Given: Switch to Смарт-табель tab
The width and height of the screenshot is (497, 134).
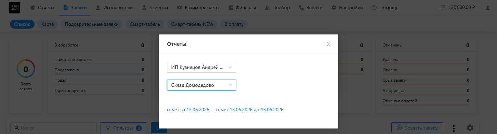Looking at the screenshot, I should (x=145, y=24).
